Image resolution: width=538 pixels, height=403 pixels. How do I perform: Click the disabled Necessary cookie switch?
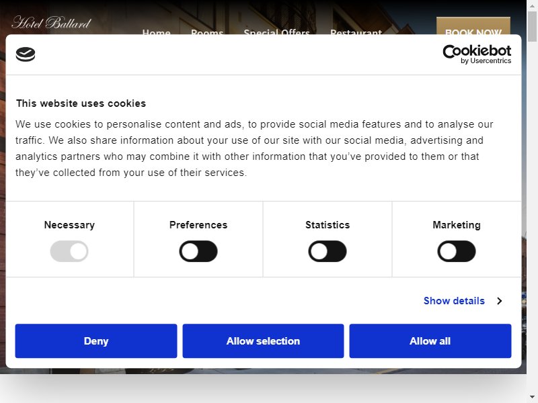(x=69, y=251)
